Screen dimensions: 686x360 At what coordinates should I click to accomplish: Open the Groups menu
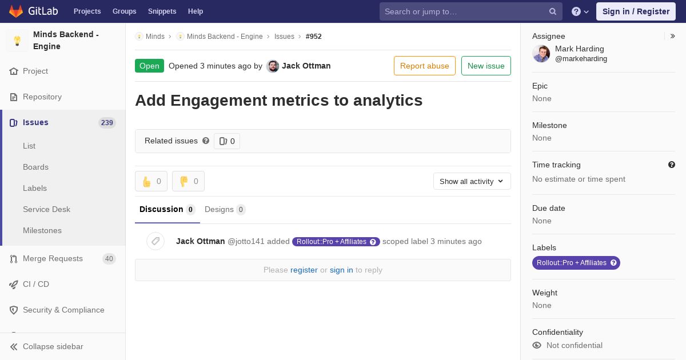point(125,11)
